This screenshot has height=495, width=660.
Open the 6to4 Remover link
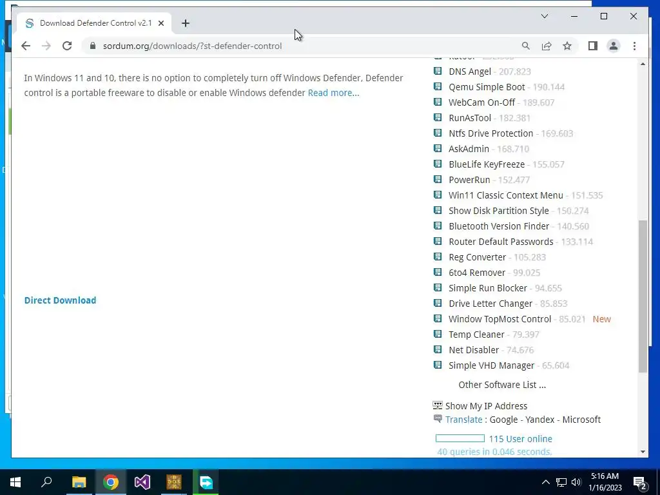[477, 273]
